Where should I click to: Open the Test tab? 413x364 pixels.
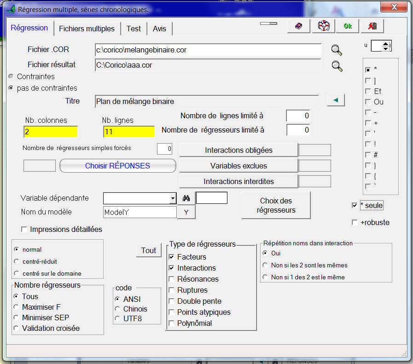pos(134,29)
